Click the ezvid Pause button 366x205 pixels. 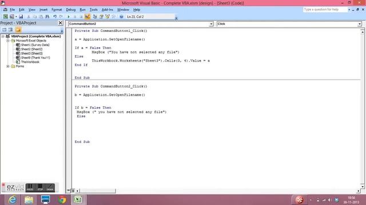[30, 187]
